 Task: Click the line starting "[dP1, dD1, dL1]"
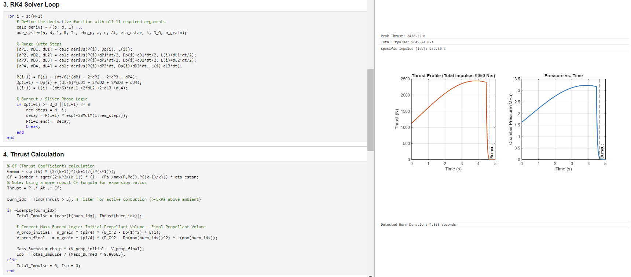click(74, 49)
